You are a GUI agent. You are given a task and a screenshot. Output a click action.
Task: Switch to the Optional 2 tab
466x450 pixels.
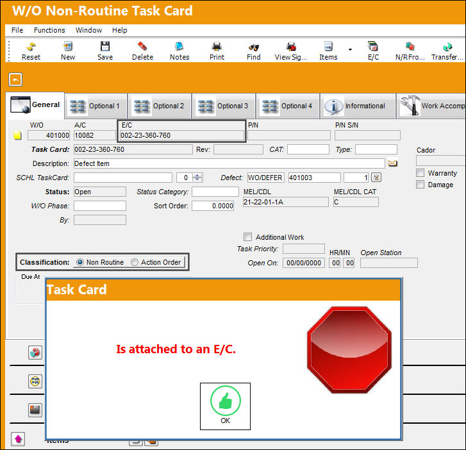160,106
